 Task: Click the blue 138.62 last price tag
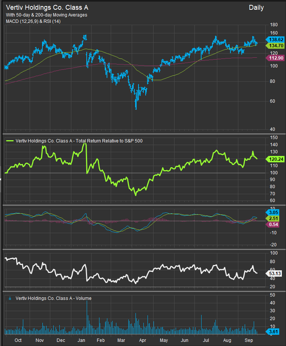click(x=276, y=39)
